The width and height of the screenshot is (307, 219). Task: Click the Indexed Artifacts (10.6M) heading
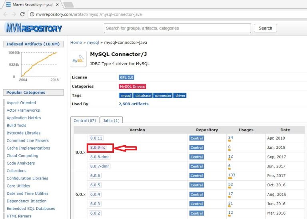33,44
